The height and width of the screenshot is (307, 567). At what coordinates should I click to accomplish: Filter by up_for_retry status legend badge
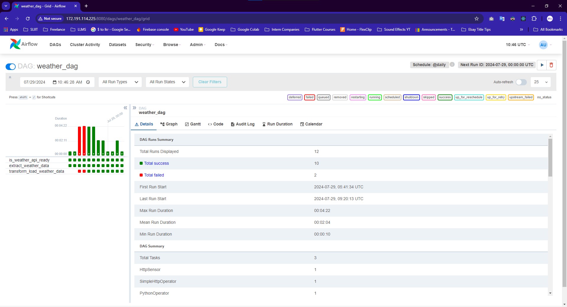[x=496, y=97]
